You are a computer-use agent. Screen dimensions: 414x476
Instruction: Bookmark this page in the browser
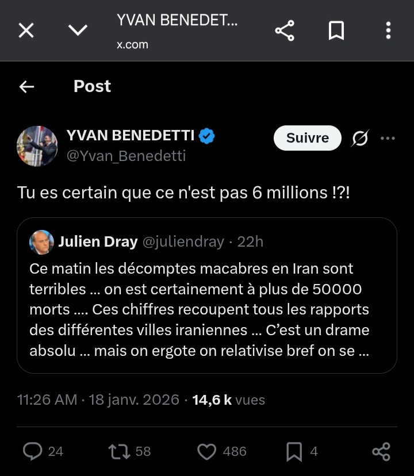(x=336, y=30)
